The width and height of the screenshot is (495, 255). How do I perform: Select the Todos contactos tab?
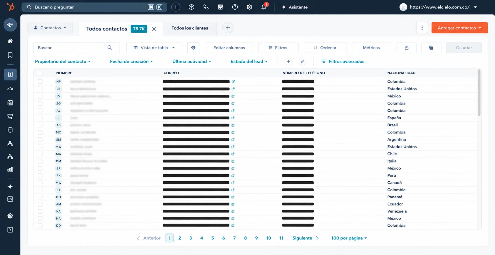107,29
